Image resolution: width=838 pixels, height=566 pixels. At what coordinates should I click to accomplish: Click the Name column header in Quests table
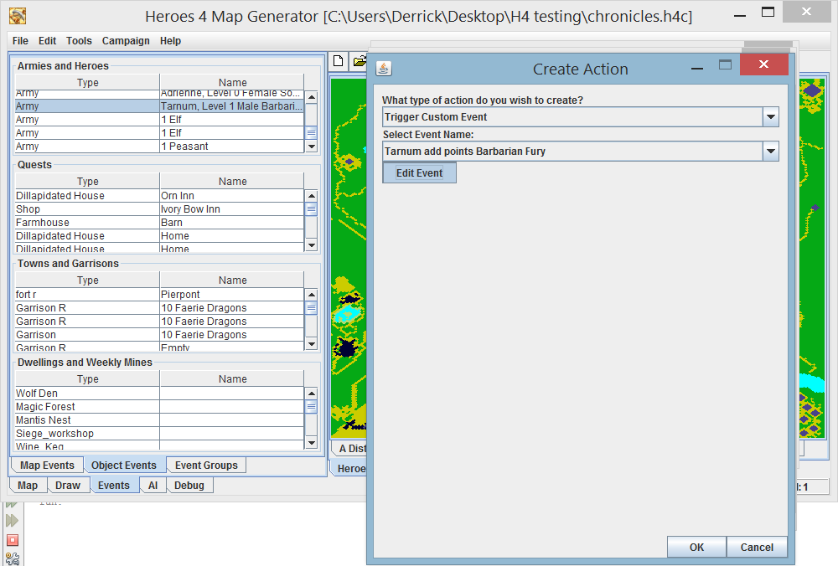[x=232, y=181]
